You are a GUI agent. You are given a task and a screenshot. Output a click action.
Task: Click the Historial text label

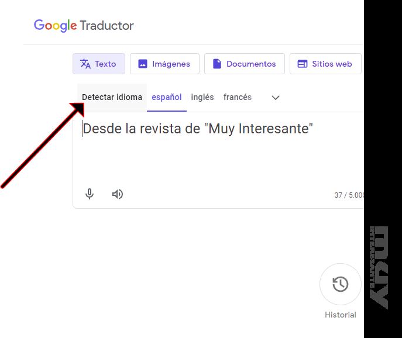point(340,315)
